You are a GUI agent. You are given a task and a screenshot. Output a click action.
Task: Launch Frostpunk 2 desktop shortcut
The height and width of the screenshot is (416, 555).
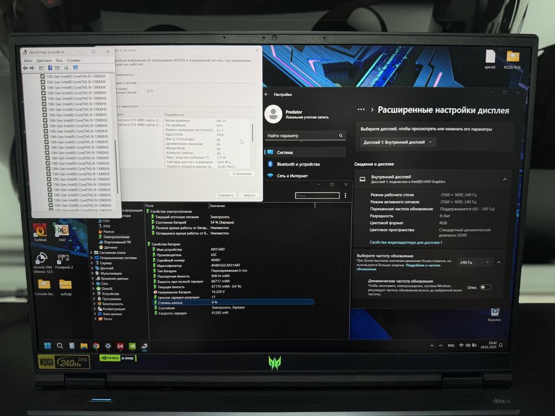click(x=64, y=261)
